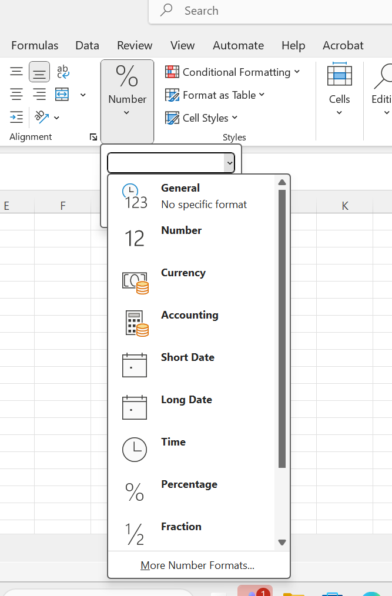Open Alignment settings dialog launcher

coord(93,137)
